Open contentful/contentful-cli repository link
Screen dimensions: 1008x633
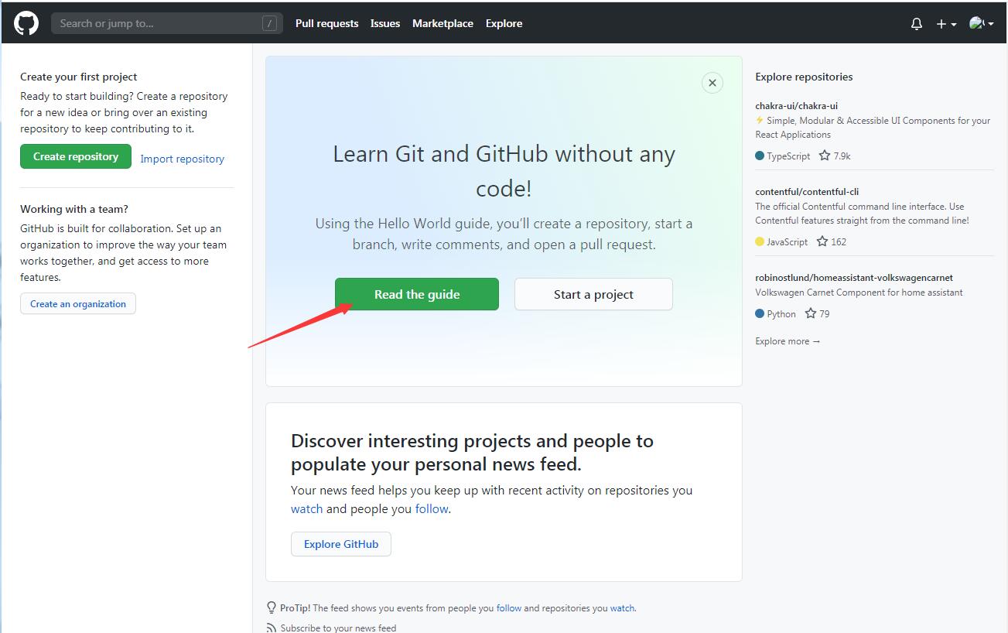click(808, 192)
